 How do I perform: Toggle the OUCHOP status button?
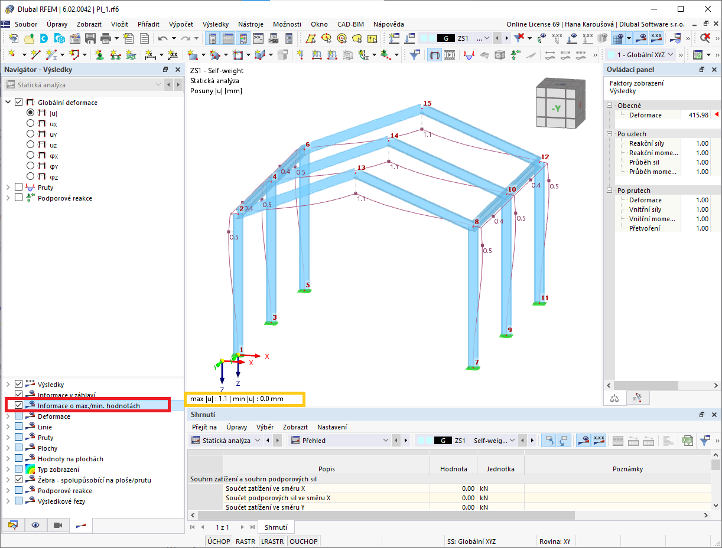(x=304, y=541)
